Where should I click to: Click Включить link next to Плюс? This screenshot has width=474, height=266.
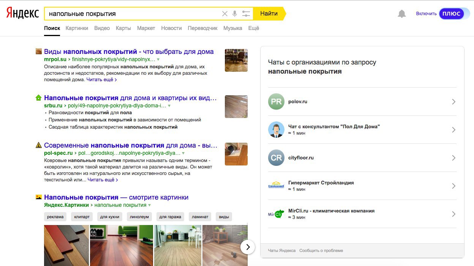426,14
